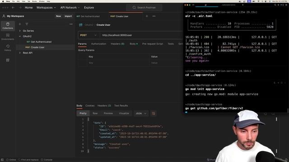Screen dimensions: 289x162
Task: Click the My Workspace user icon
Action: (x=4, y=16)
